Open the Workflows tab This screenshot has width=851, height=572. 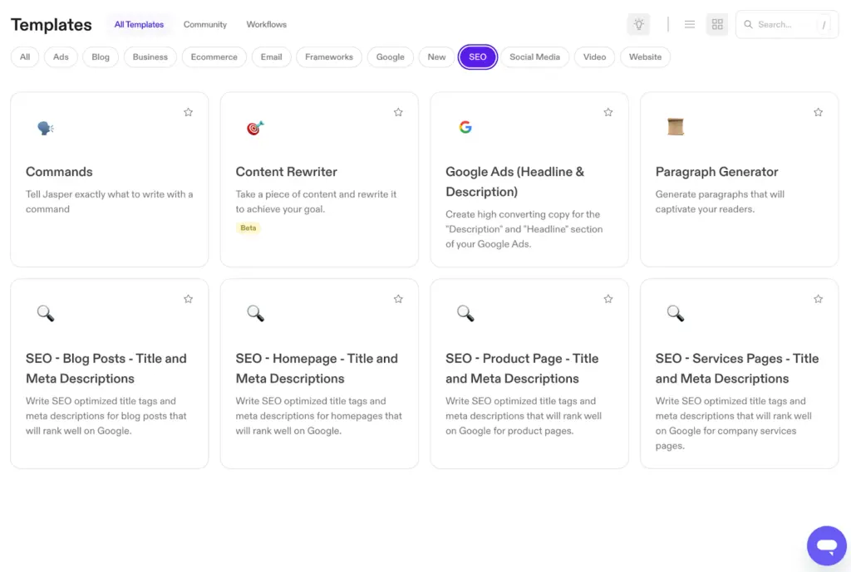click(x=266, y=24)
